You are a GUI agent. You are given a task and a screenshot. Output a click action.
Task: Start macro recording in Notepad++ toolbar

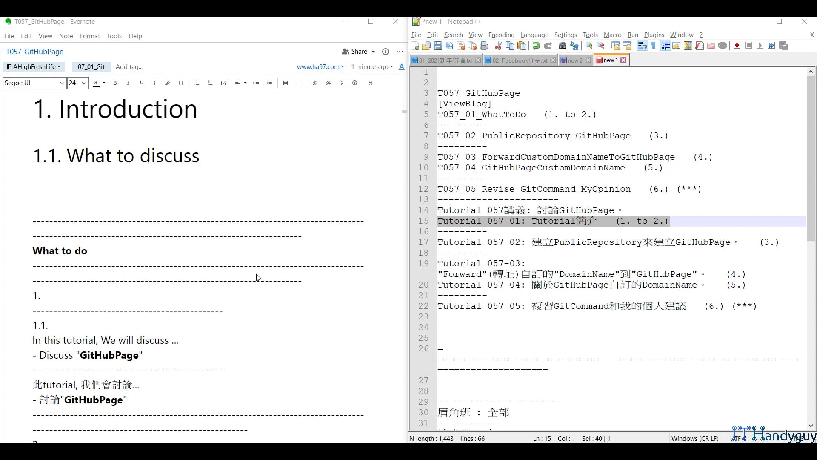(737, 46)
